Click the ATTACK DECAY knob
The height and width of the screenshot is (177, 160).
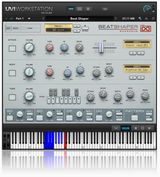(79, 48)
